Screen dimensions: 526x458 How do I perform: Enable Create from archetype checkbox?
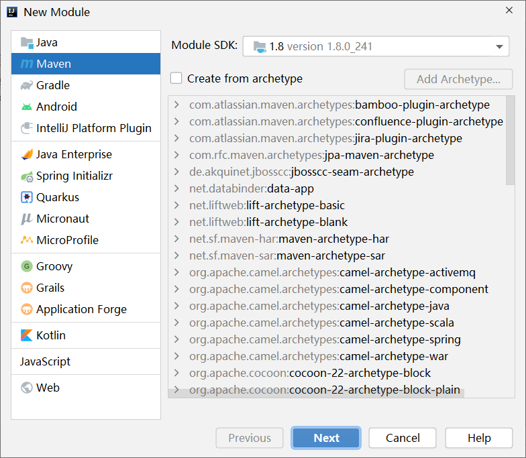176,78
